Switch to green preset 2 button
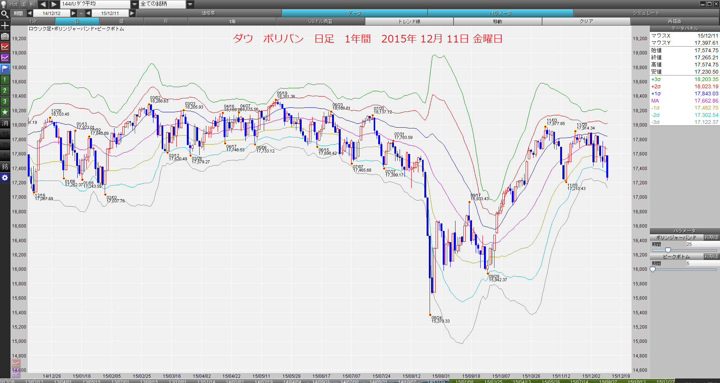 (5, 91)
